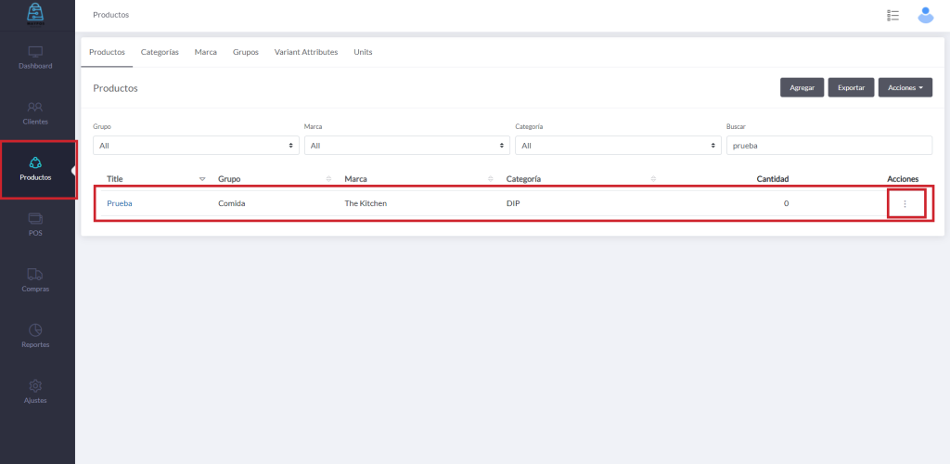
Task: Switch to the Categorías tab
Action: 160,52
